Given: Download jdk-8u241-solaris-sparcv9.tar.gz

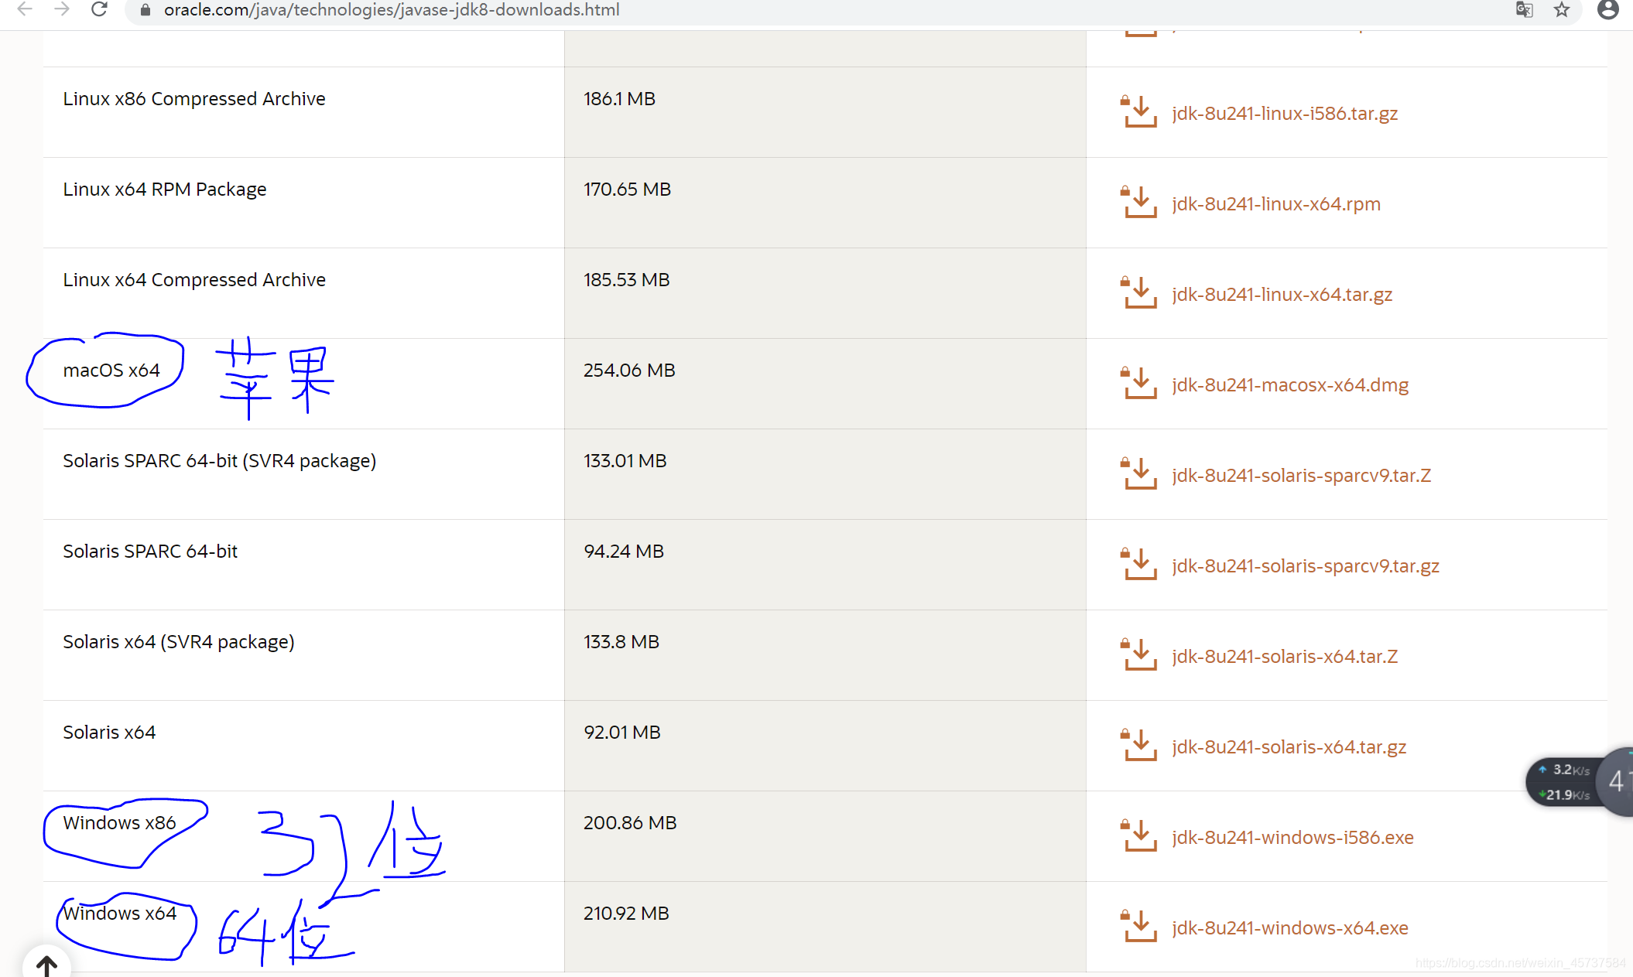Looking at the screenshot, I should (x=1306, y=566).
